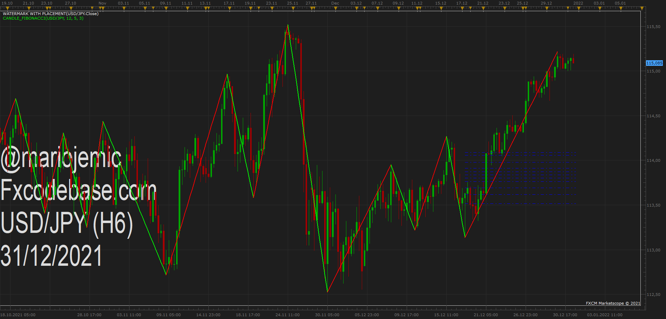666x319 pixels.
Task: Click the 09.11 05:00 time label
Action: click(168, 315)
